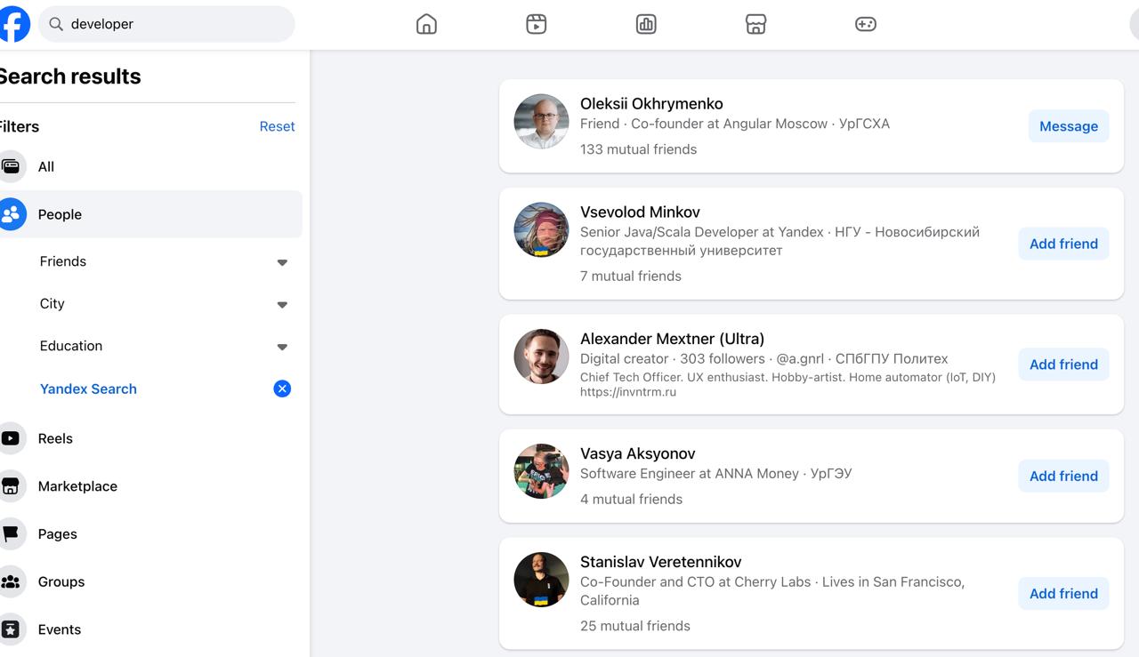Switch to Events results label
This screenshot has height=657, width=1139.
click(60, 629)
